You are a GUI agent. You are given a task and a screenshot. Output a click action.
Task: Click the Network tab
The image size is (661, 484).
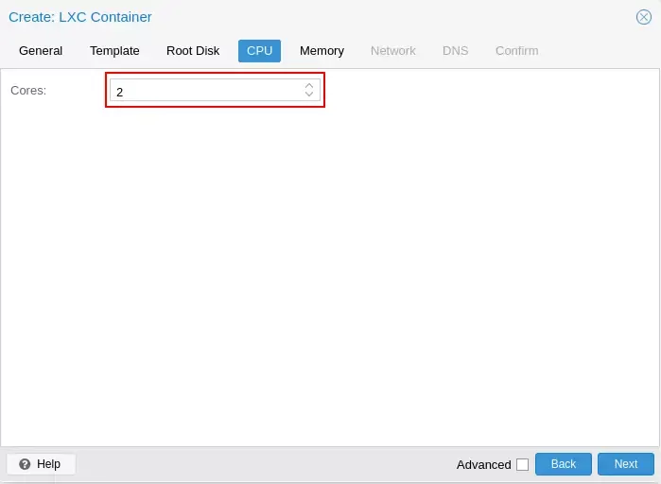tap(392, 51)
